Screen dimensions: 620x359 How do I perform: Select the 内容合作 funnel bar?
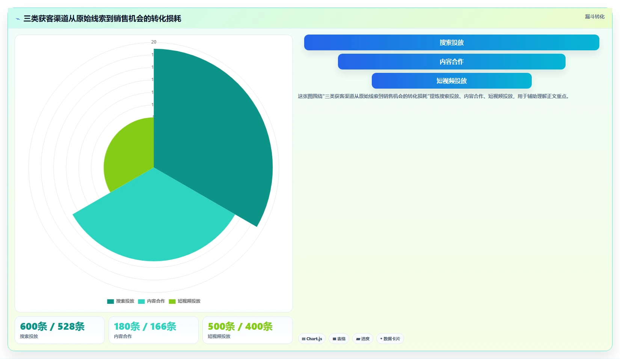(451, 62)
